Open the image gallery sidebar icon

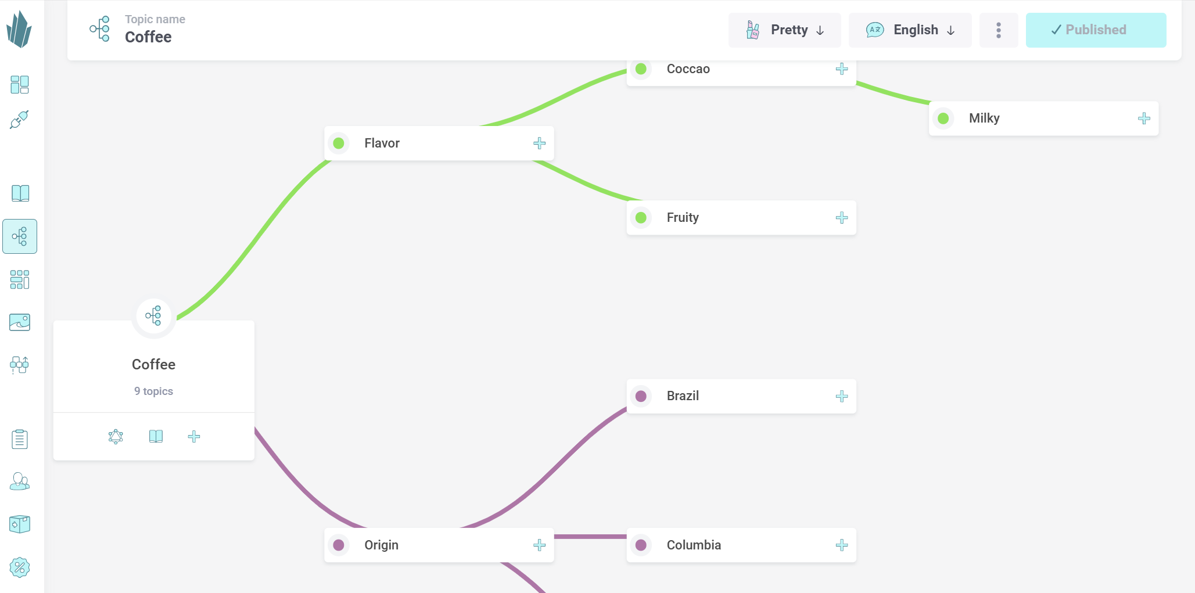(20, 322)
